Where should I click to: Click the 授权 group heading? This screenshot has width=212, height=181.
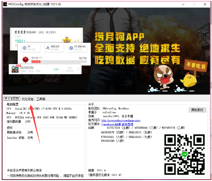point(10,128)
